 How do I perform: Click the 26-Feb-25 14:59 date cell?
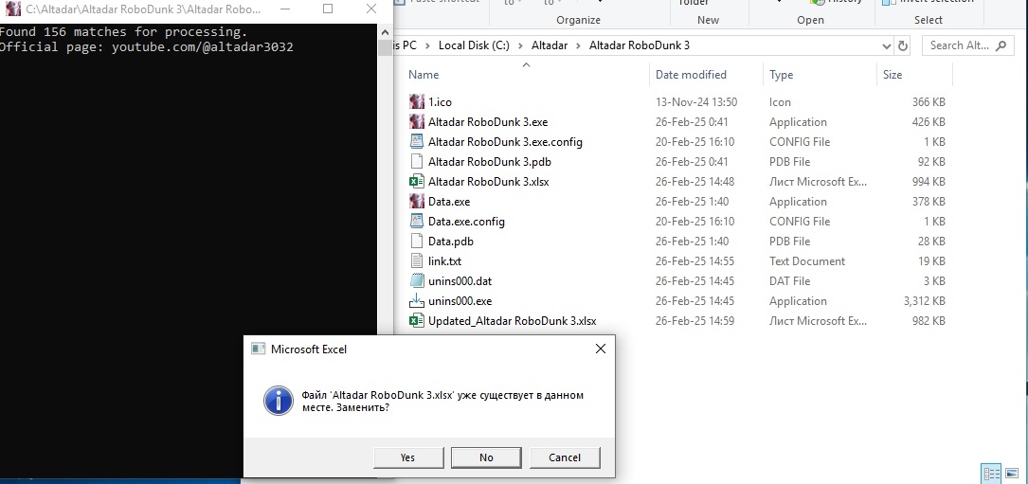click(694, 321)
